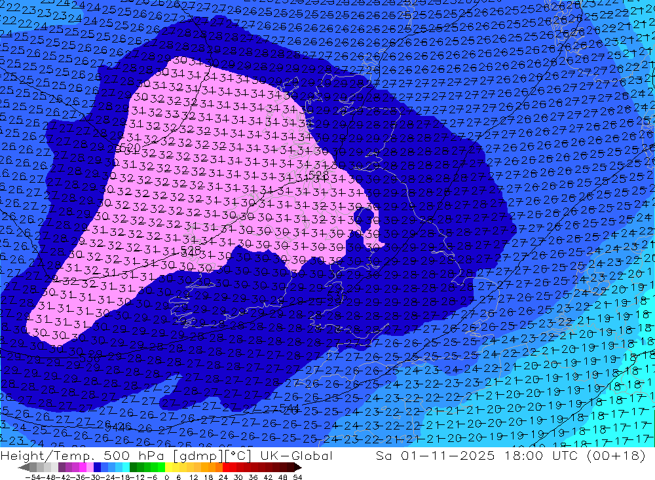Screen dimensions: 655x480
Task: Click the '-30' label on the color scale
Action: 93,477
